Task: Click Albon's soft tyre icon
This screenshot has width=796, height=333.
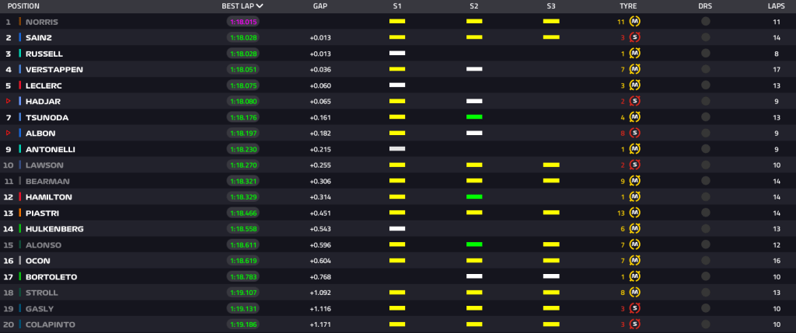Action: [x=634, y=133]
